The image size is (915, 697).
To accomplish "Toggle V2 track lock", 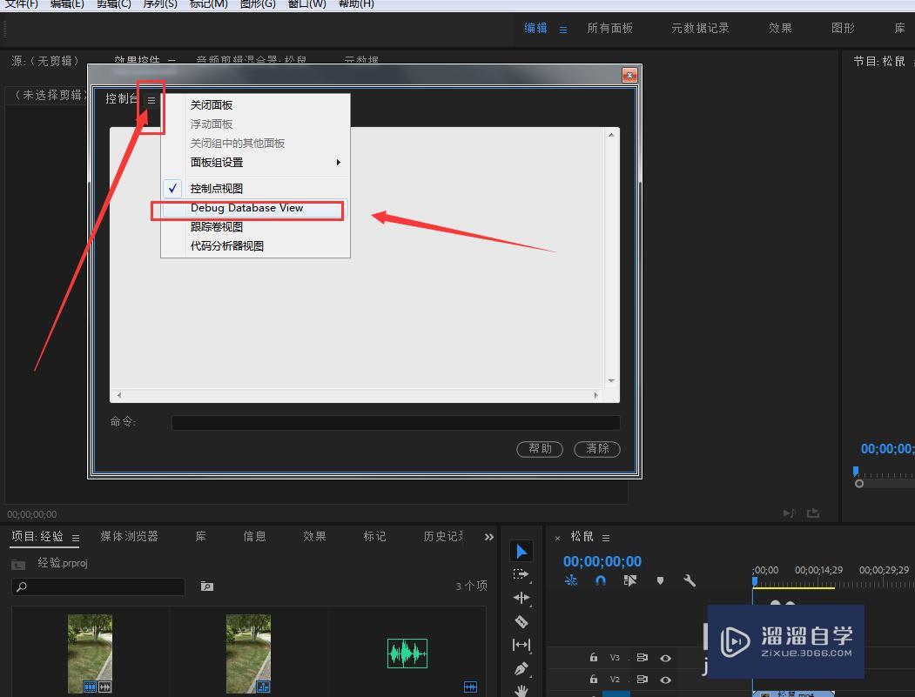I will (x=594, y=679).
